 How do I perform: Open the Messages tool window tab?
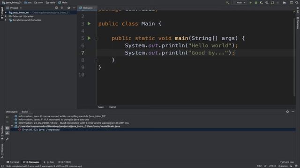point(31,162)
